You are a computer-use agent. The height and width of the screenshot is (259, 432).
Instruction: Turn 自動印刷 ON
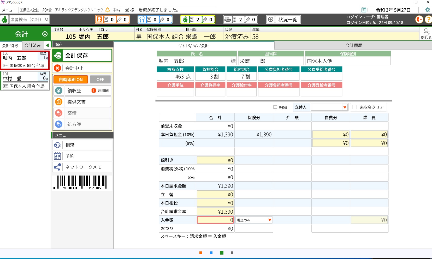click(70, 80)
